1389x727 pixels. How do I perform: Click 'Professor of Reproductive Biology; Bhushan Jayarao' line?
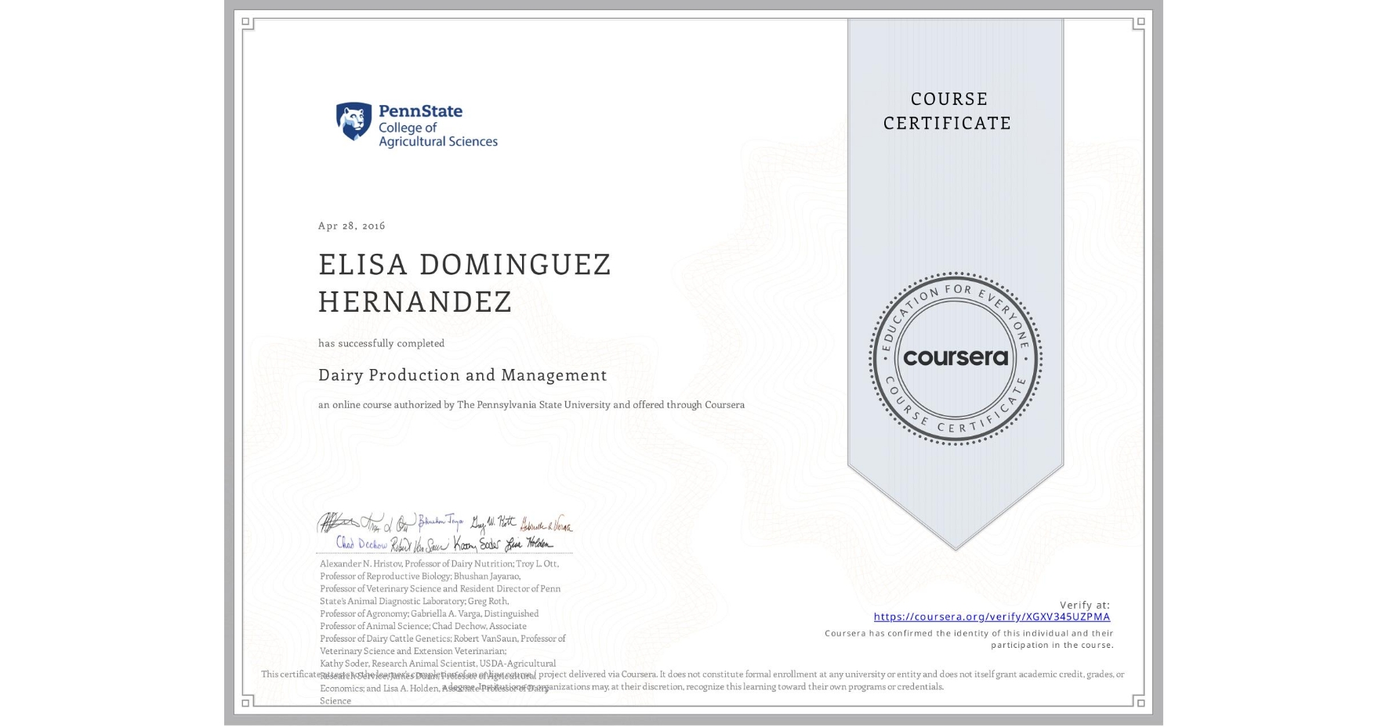pos(420,576)
